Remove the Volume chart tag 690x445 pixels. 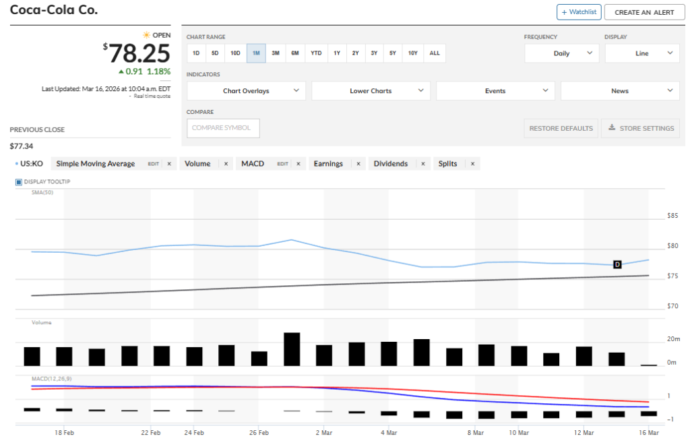(x=226, y=164)
